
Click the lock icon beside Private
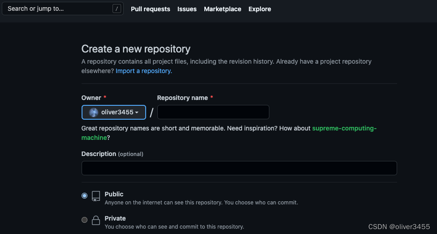coord(96,220)
